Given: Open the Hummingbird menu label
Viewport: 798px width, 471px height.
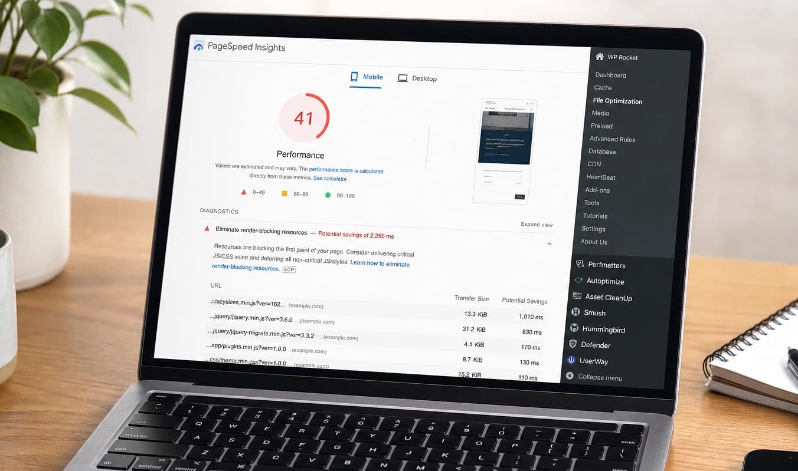Looking at the screenshot, I should [x=604, y=330].
